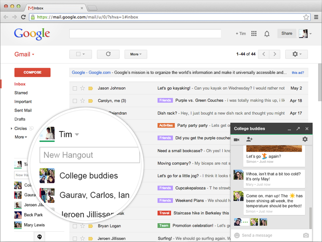View notifications bell
Viewport: 322px width, 242px height.
click(267, 34)
